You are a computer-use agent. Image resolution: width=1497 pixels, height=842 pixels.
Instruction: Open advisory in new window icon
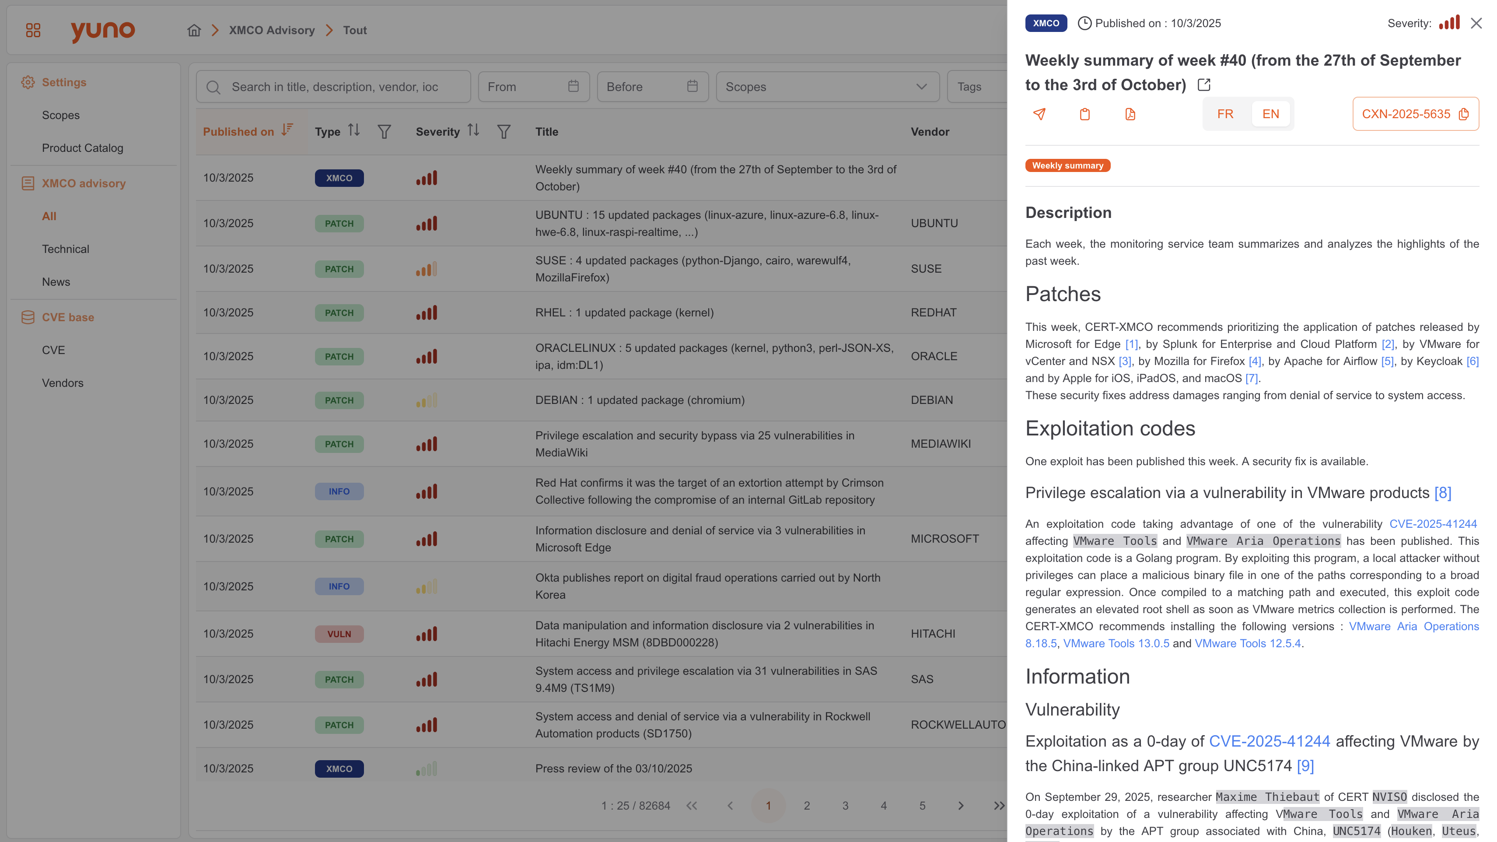(1204, 85)
